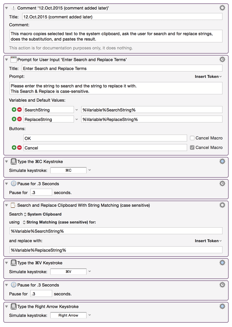
Task: Uncheck Cancel Macro for the Cancel button
Action: click(192, 148)
